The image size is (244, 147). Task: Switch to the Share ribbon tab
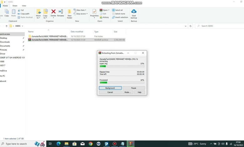[15, 6]
